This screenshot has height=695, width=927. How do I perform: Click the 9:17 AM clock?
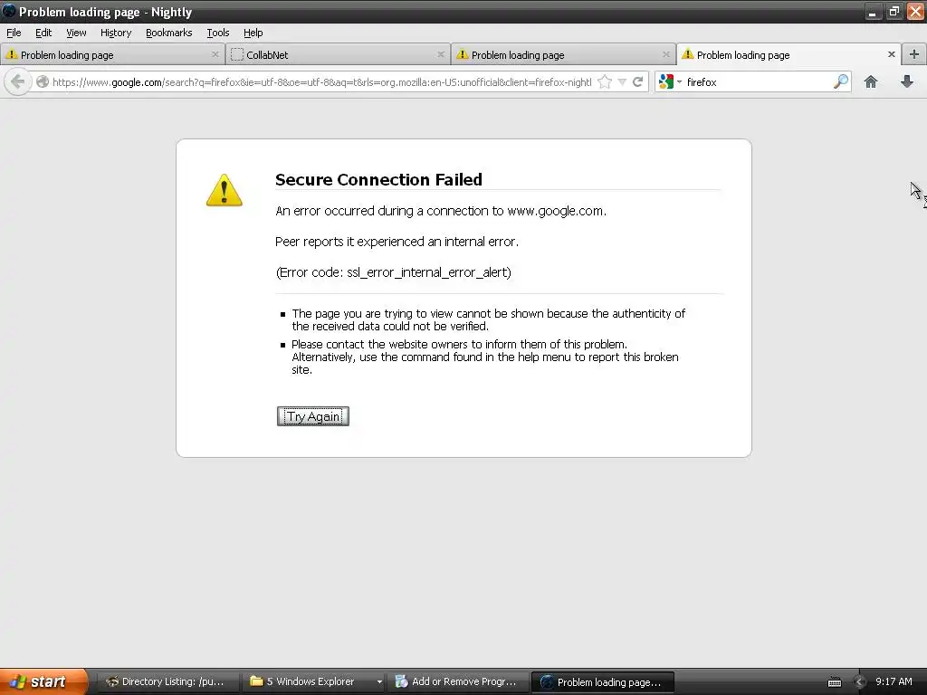click(x=894, y=681)
